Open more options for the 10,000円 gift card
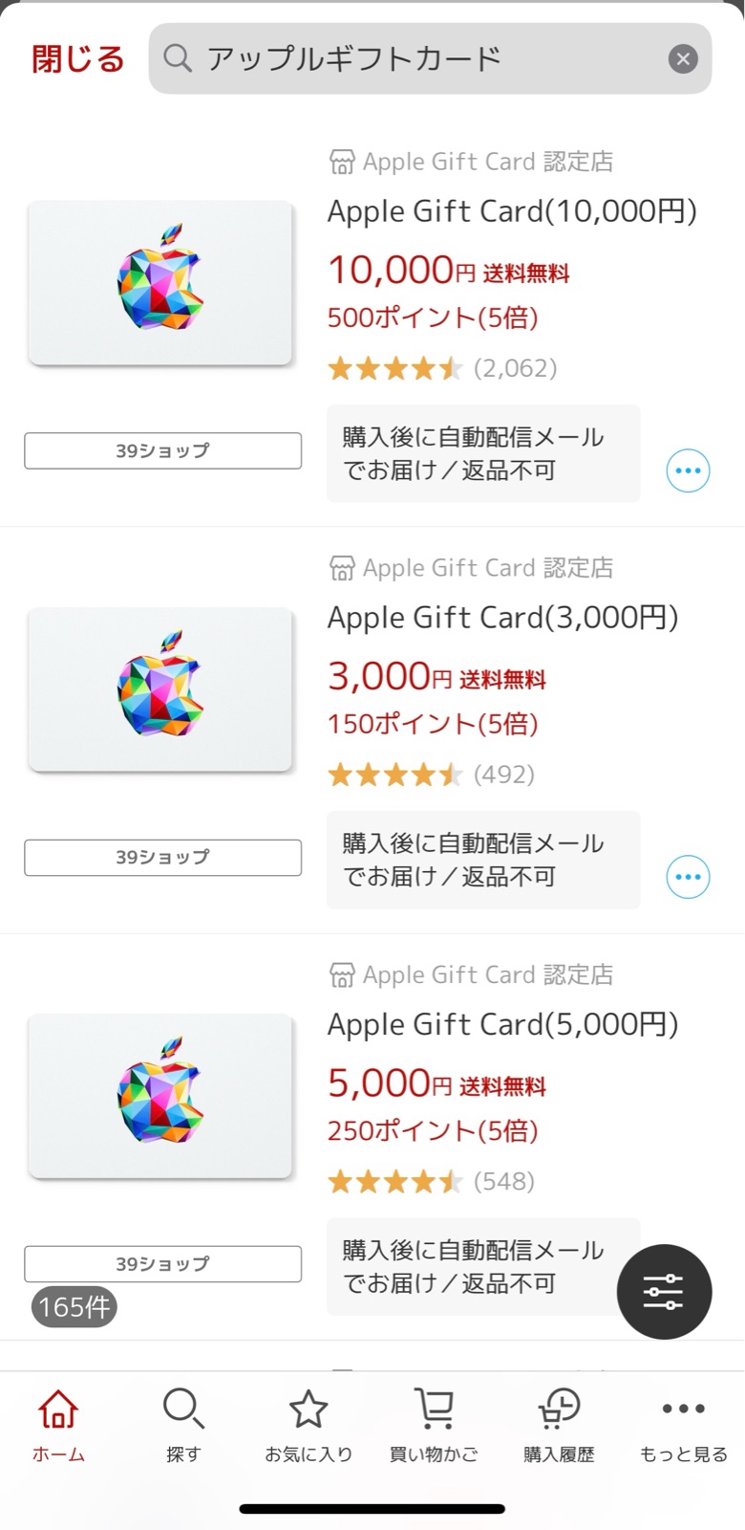The width and height of the screenshot is (745, 1530). click(x=688, y=470)
